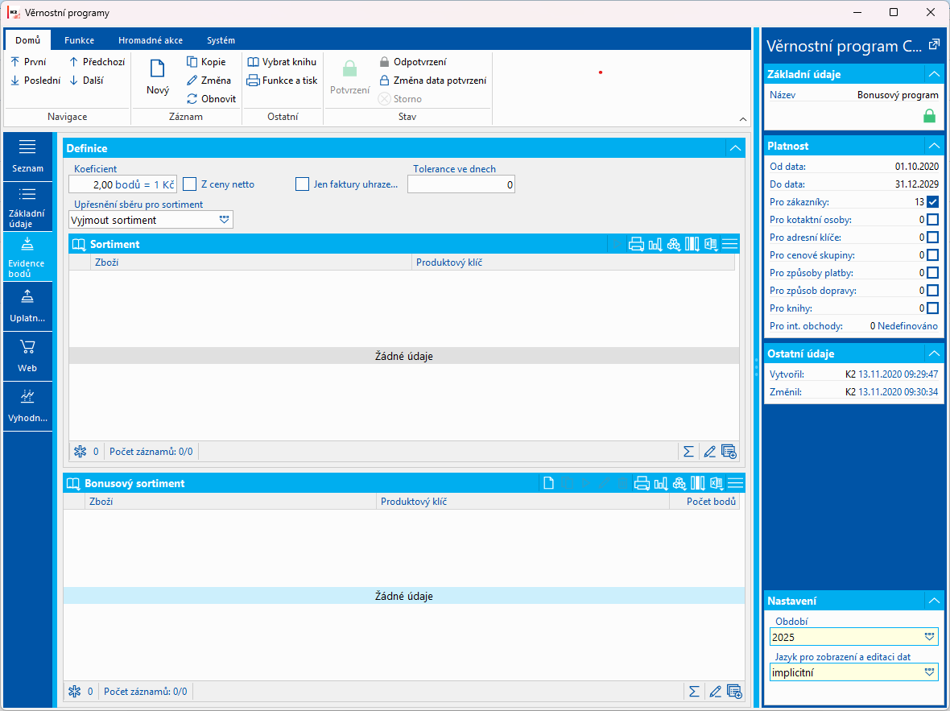Check the Pro cenové skupiny checkbox
950x711 pixels.
click(932, 255)
